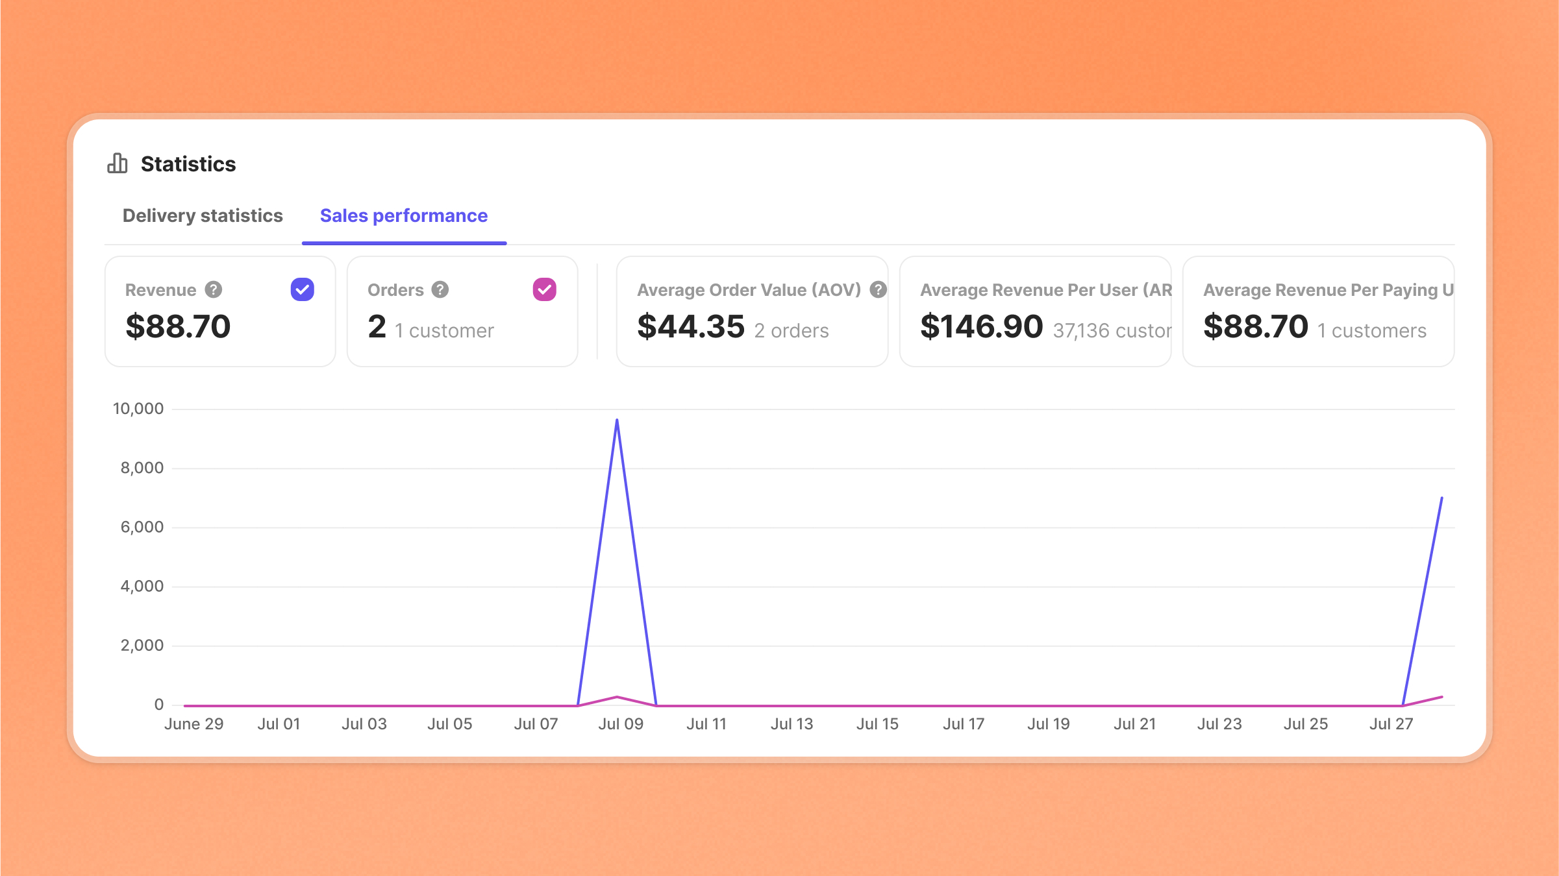Viewport: 1559px width, 876px height.
Task: Click the Statistics heading text
Action: tap(188, 164)
